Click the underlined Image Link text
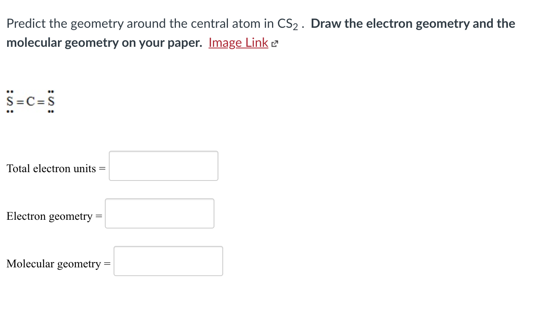 click(x=238, y=42)
